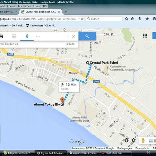Expand the URL bar history dropdown arrow
The image size is (156, 156).
point(79,19)
